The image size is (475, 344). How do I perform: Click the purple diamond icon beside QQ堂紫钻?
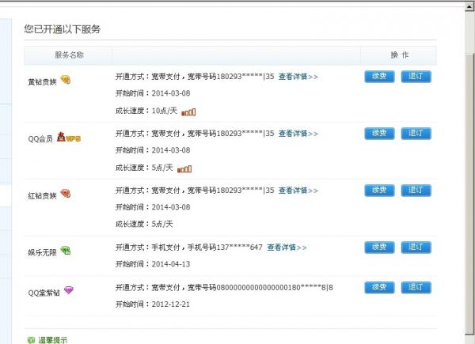point(69,290)
